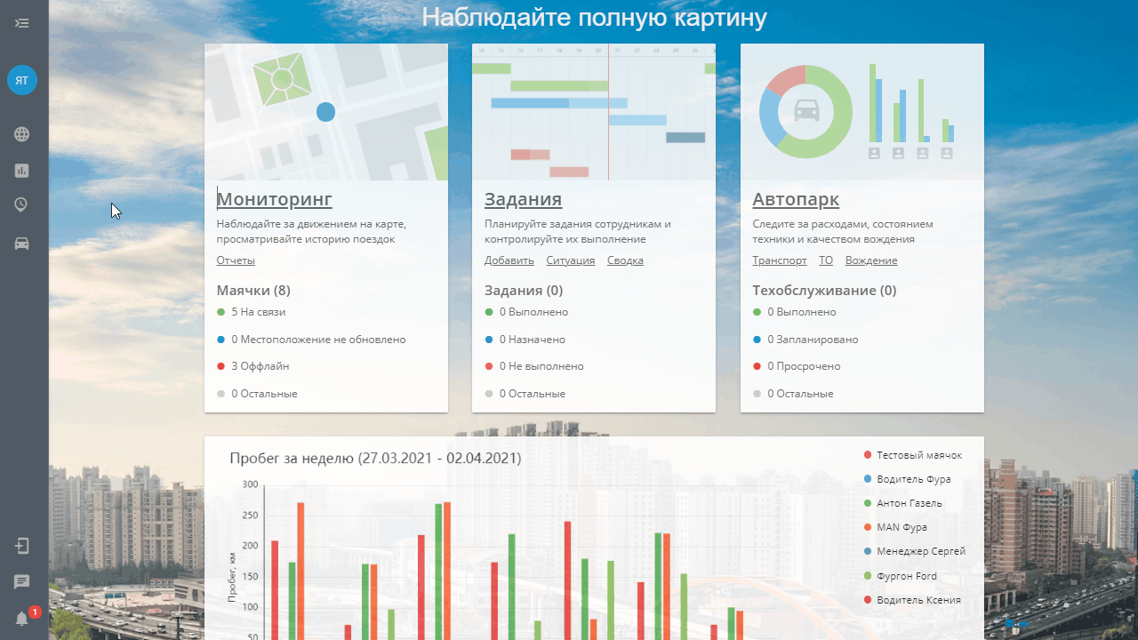
Task: Click '0 Выполнено' in Задания card
Action: point(526,312)
